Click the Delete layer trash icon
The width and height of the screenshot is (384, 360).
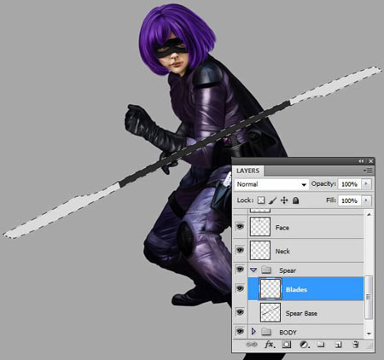tap(356, 345)
